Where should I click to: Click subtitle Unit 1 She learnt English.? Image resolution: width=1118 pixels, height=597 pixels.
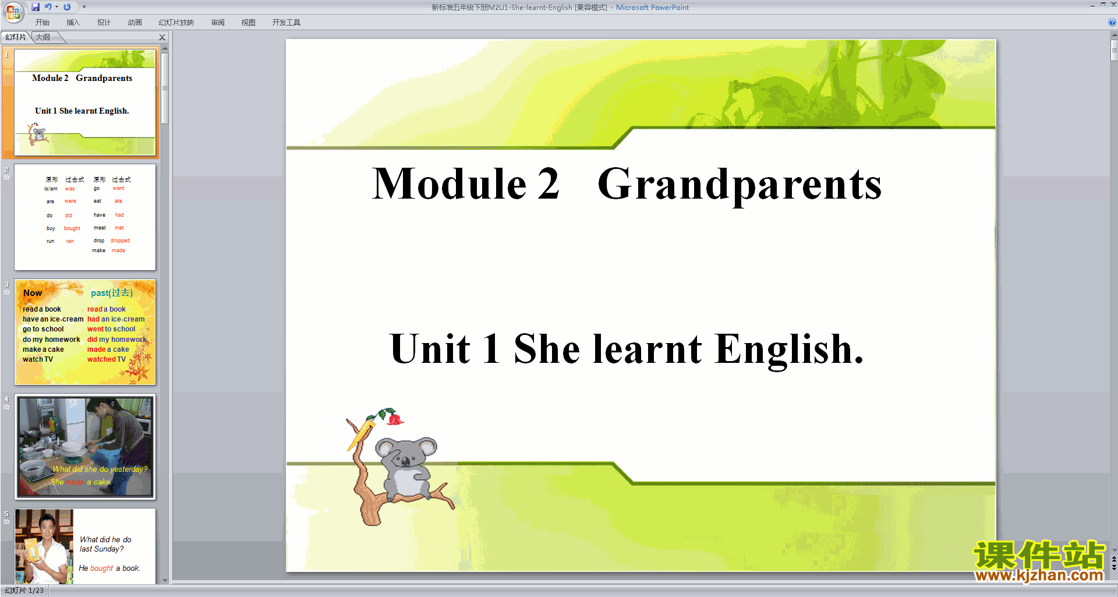[627, 349]
